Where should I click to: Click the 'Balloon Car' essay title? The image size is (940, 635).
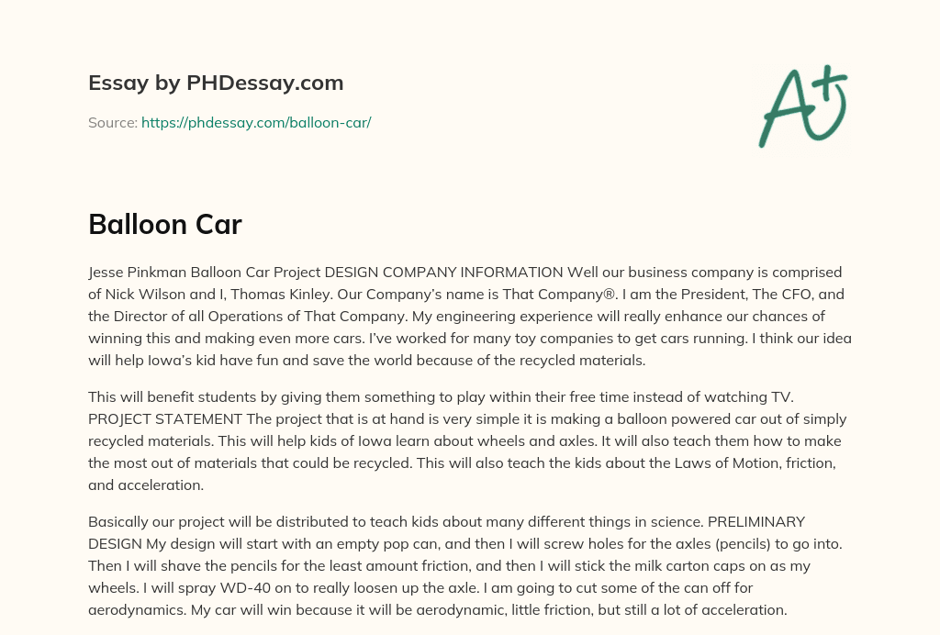[165, 225]
